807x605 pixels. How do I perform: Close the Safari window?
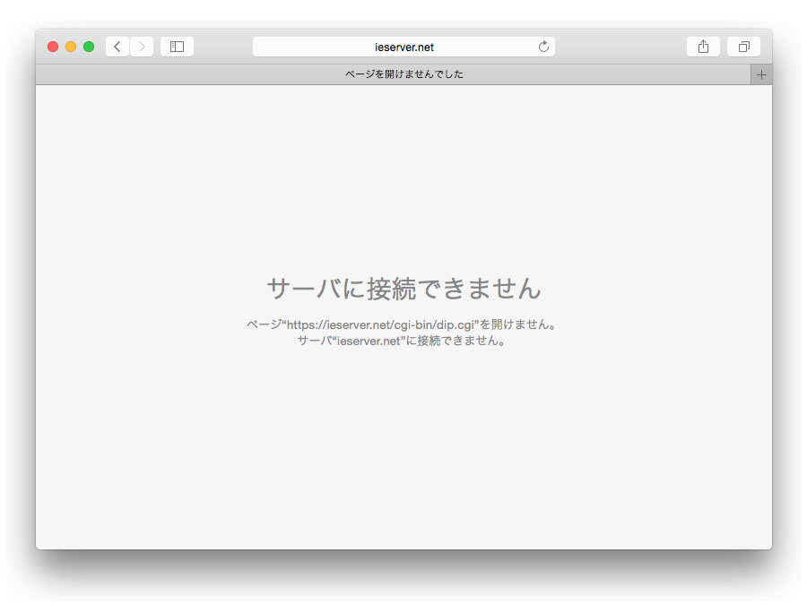click(53, 47)
